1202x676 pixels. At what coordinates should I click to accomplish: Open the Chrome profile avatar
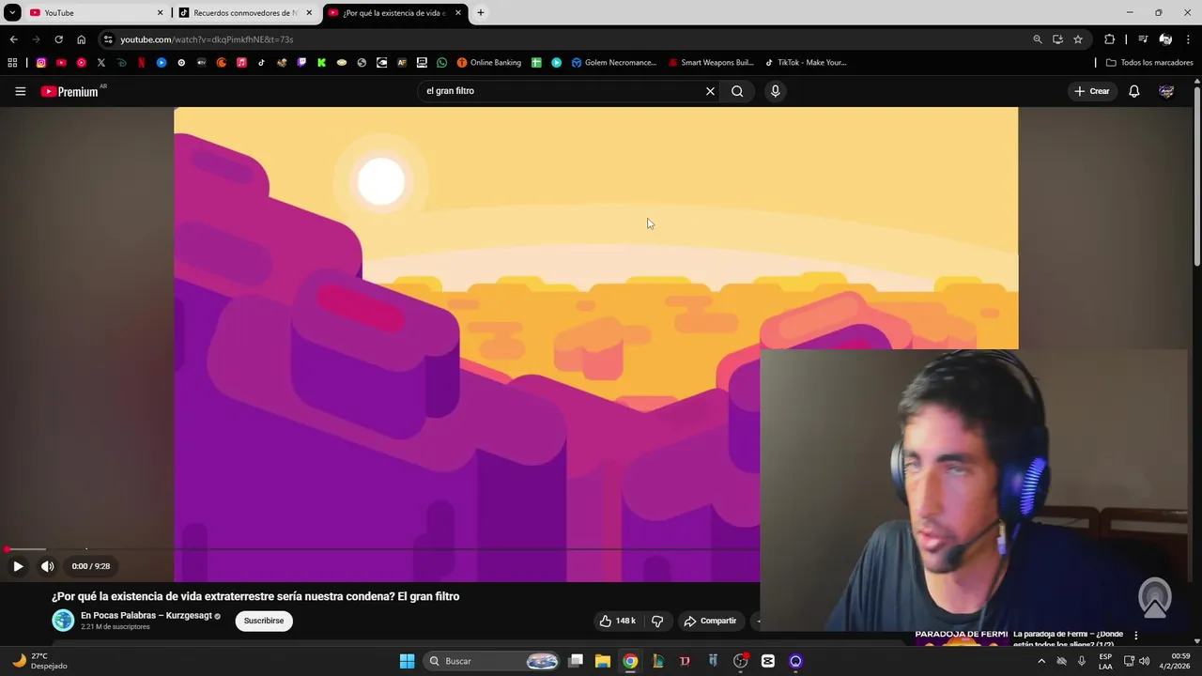pos(1165,39)
